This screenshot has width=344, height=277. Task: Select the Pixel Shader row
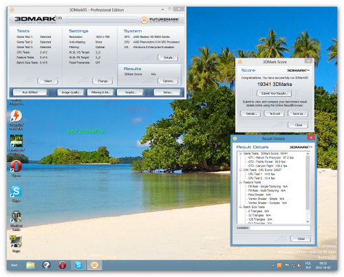coord(259,195)
